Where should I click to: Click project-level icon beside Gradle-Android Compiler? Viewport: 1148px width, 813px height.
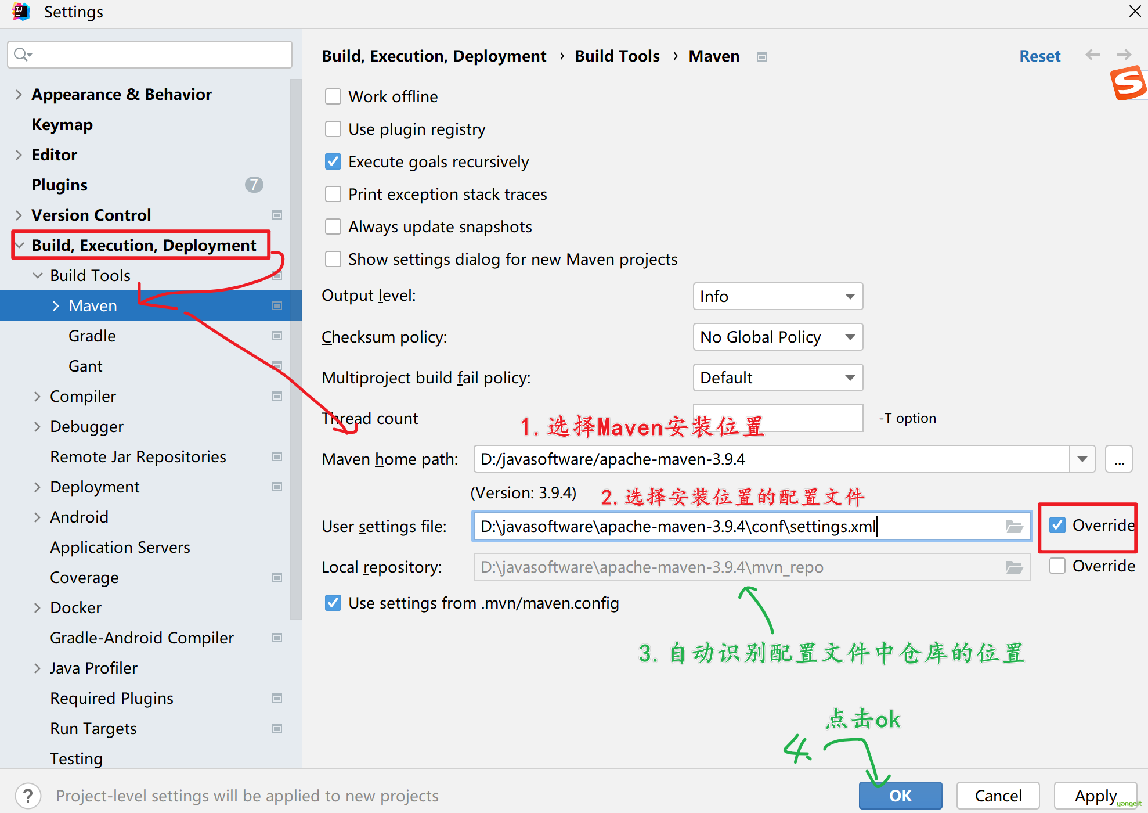pos(277,638)
